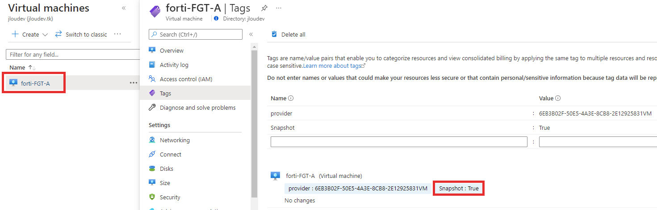Screen dimensions: 657x210
Task: Focus the empty new tag Name field
Action: [399, 142]
